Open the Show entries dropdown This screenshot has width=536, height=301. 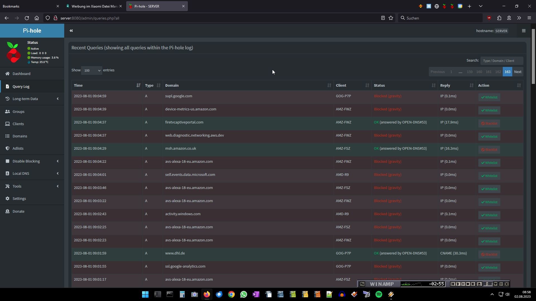(x=92, y=71)
